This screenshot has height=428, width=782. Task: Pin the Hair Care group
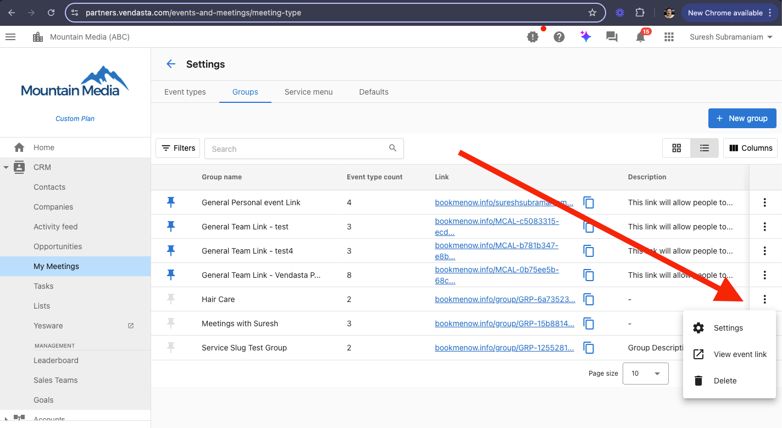click(x=171, y=299)
